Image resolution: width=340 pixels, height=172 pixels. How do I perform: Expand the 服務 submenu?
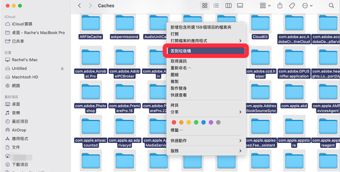point(206,151)
